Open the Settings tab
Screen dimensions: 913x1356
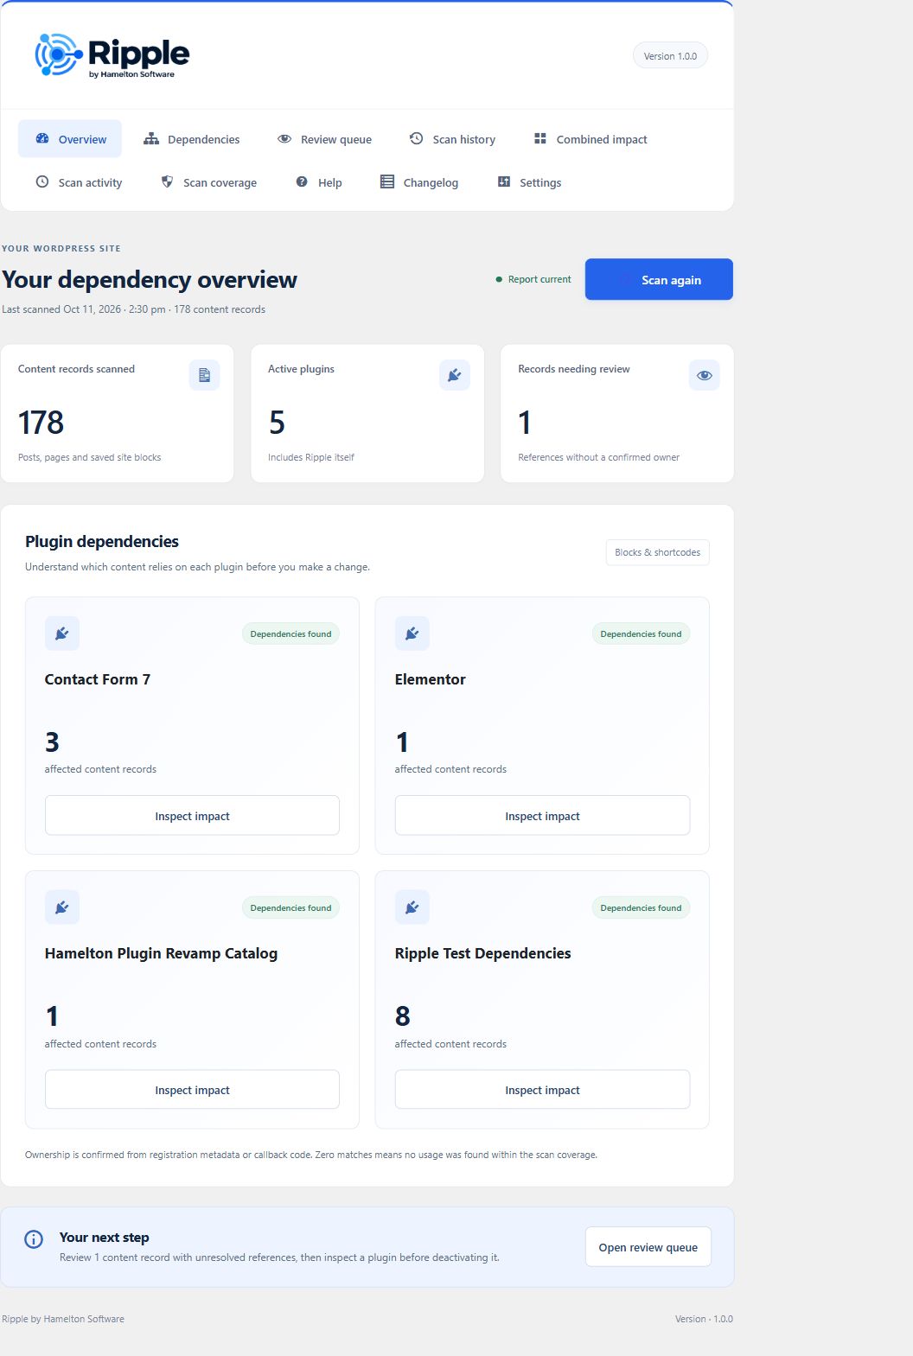point(529,182)
